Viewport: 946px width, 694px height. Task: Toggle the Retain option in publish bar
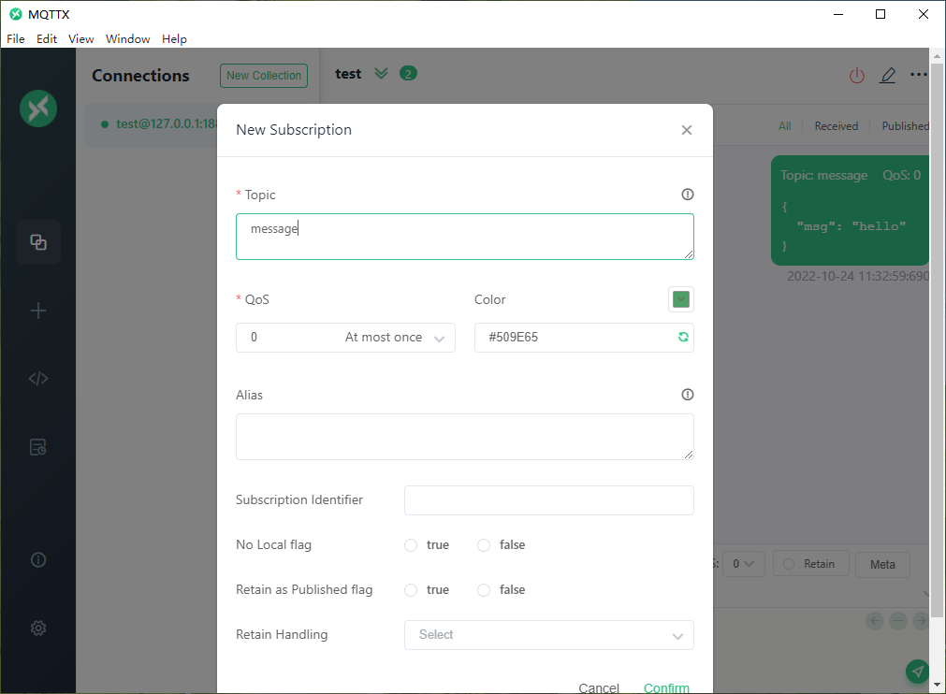pyautogui.click(x=811, y=564)
